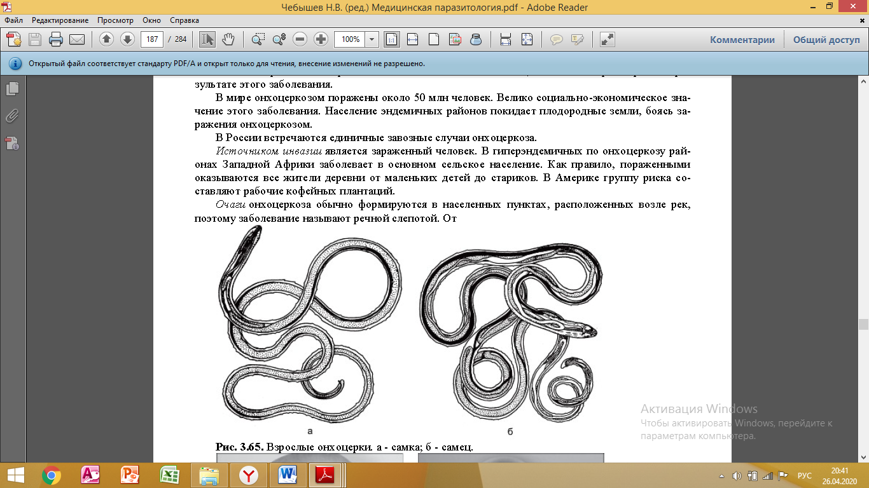Open Windows Start button
The height and width of the screenshot is (488, 869).
click(15, 475)
